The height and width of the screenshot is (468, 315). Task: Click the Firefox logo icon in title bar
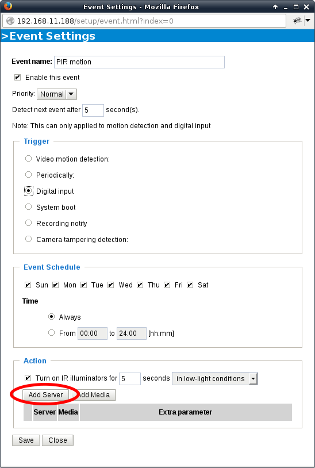click(7, 6)
